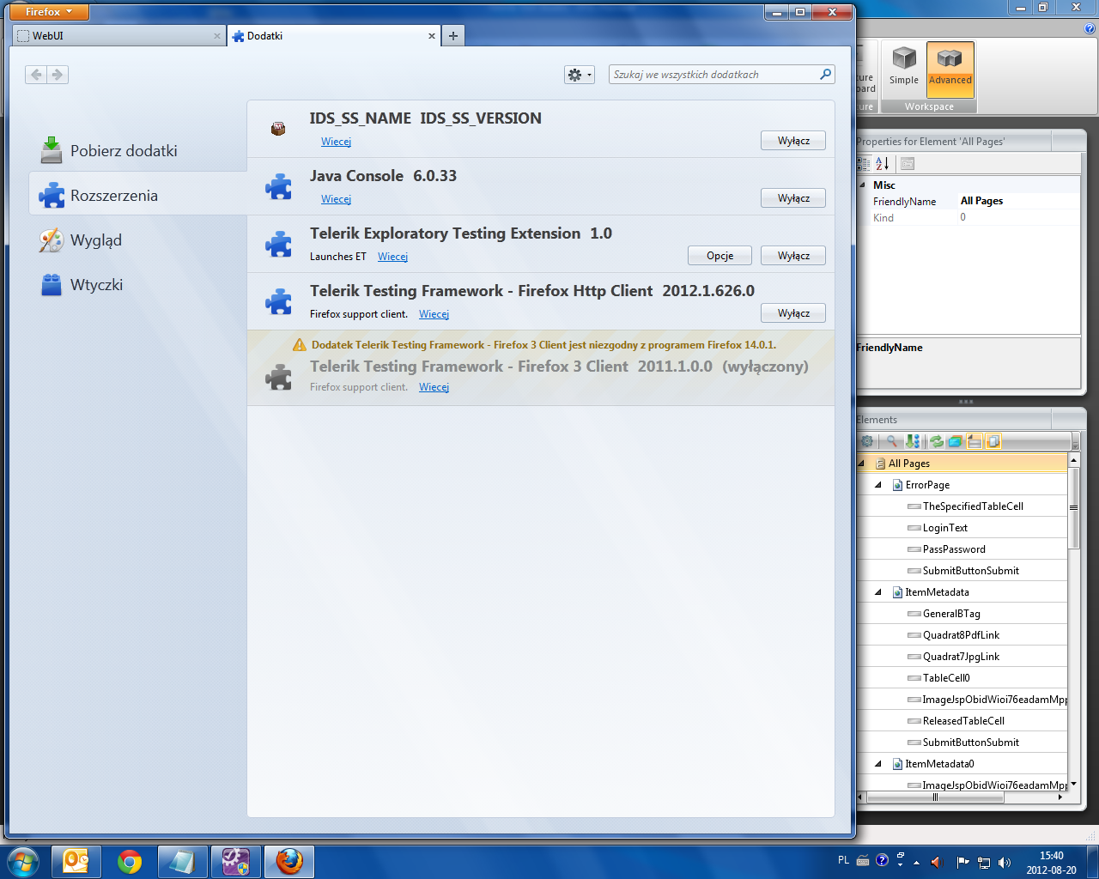Go back with the Firefox back arrow
Viewport: 1099px width, 879px height.
(x=36, y=75)
